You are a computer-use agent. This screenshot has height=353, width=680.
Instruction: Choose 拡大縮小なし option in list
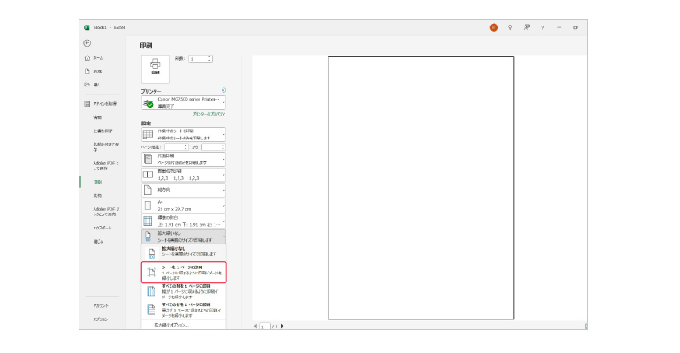pyautogui.click(x=184, y=252)
